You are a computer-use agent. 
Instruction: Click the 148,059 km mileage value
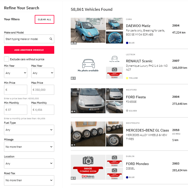pos(179,68)
